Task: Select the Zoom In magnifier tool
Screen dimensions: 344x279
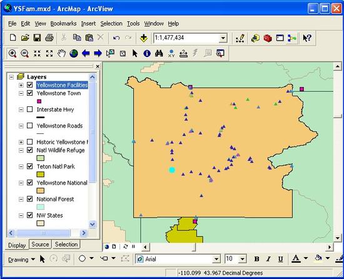Action: tap(13, 53)
